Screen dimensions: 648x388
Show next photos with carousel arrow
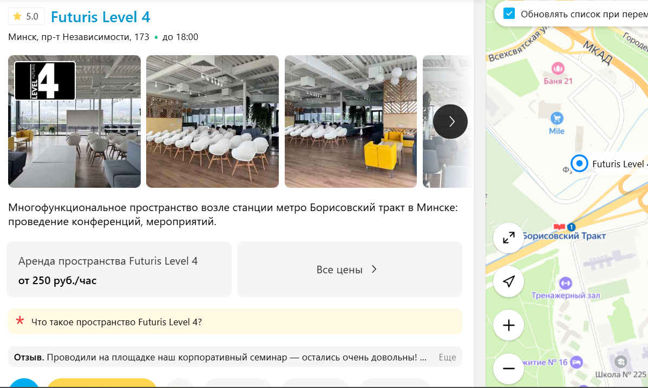(x=450, y=121)
